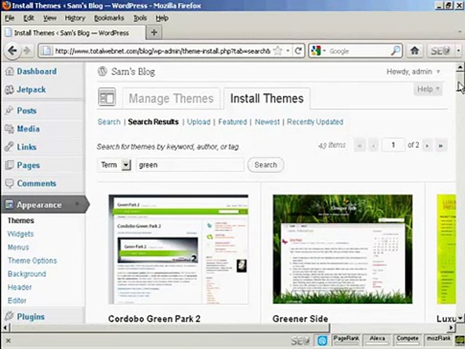Image resolution: width=465 pixels, height=349 pixels.
Task: Click the Cordobo Green Park 2 title
Action: tap(154, 319)
